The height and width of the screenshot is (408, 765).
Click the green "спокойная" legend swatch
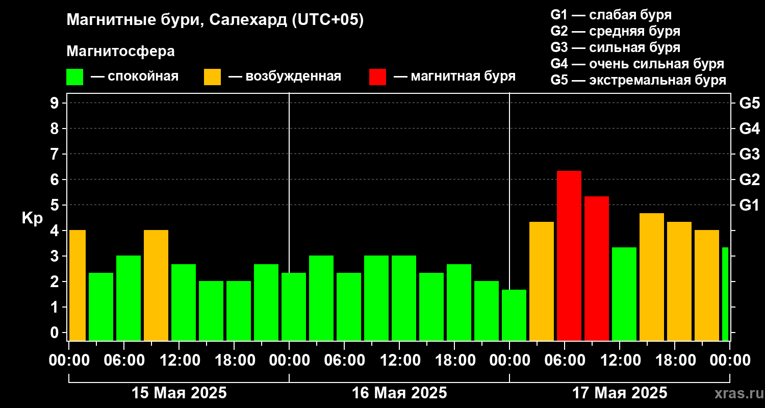click(75, 77)
